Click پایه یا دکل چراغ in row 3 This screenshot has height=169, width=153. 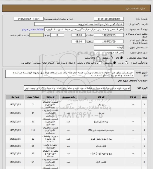(x=101, y=122)
